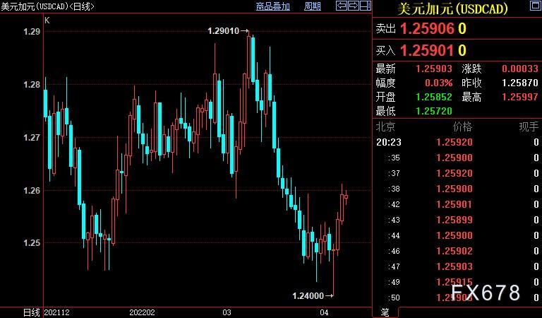The image size is (542, 318).
Task: Click the 美元加元(USDCAD)<日线> chart title
Action: [x=47, y=6]
